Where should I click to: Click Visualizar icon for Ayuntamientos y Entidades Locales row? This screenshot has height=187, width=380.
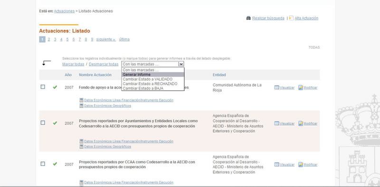(277, 124)
